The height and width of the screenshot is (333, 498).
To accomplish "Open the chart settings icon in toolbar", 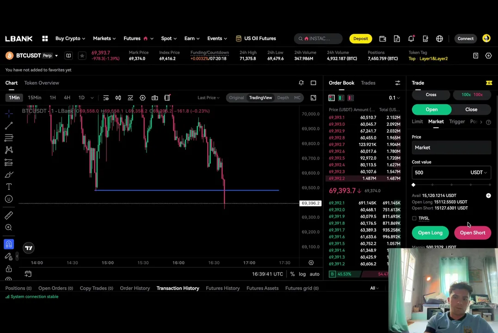I will 142,98.
